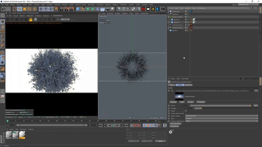Click the OctaneCamera.1 red camera tag
Screen dimensions: 262x147
pos(191,25)
